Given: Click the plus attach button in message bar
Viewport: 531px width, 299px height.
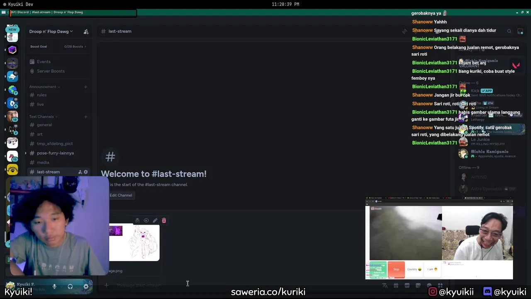Looking at the screenshot, I should coord(106,285).
